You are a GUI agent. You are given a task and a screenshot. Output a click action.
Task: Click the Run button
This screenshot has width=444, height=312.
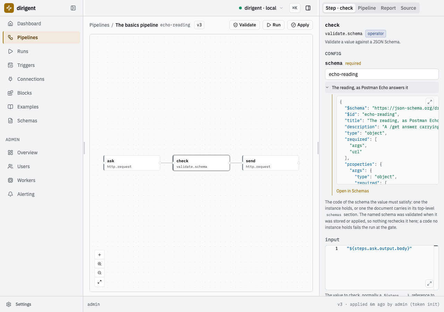pyautogui.click(x=274, y=25)
